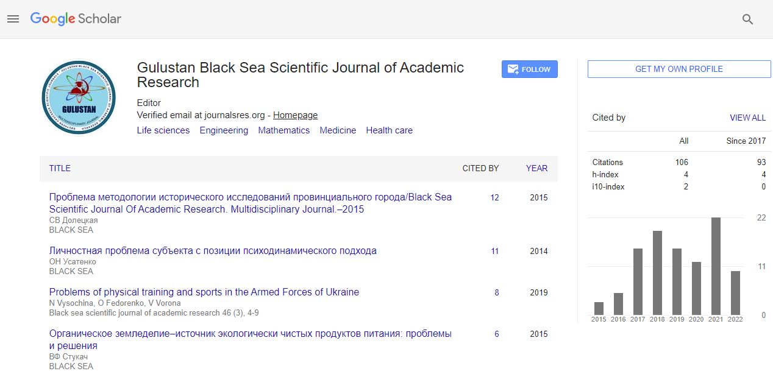
Task: Sort articles by Title column header
Action: pyautogui.click(x=60, y=168)
